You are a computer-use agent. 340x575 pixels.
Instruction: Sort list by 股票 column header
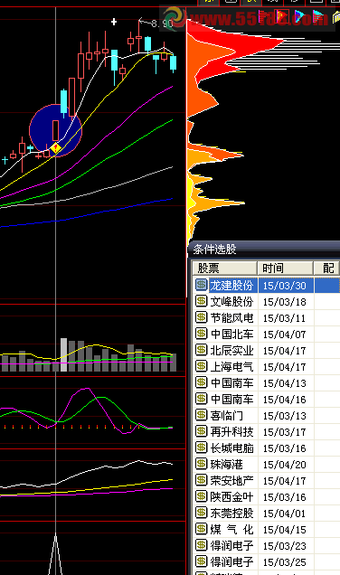pos(224,269)
